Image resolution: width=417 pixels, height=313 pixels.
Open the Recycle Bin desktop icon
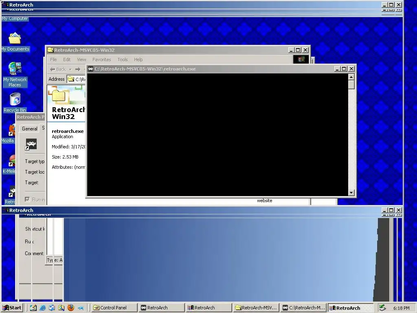pos(15,102)
